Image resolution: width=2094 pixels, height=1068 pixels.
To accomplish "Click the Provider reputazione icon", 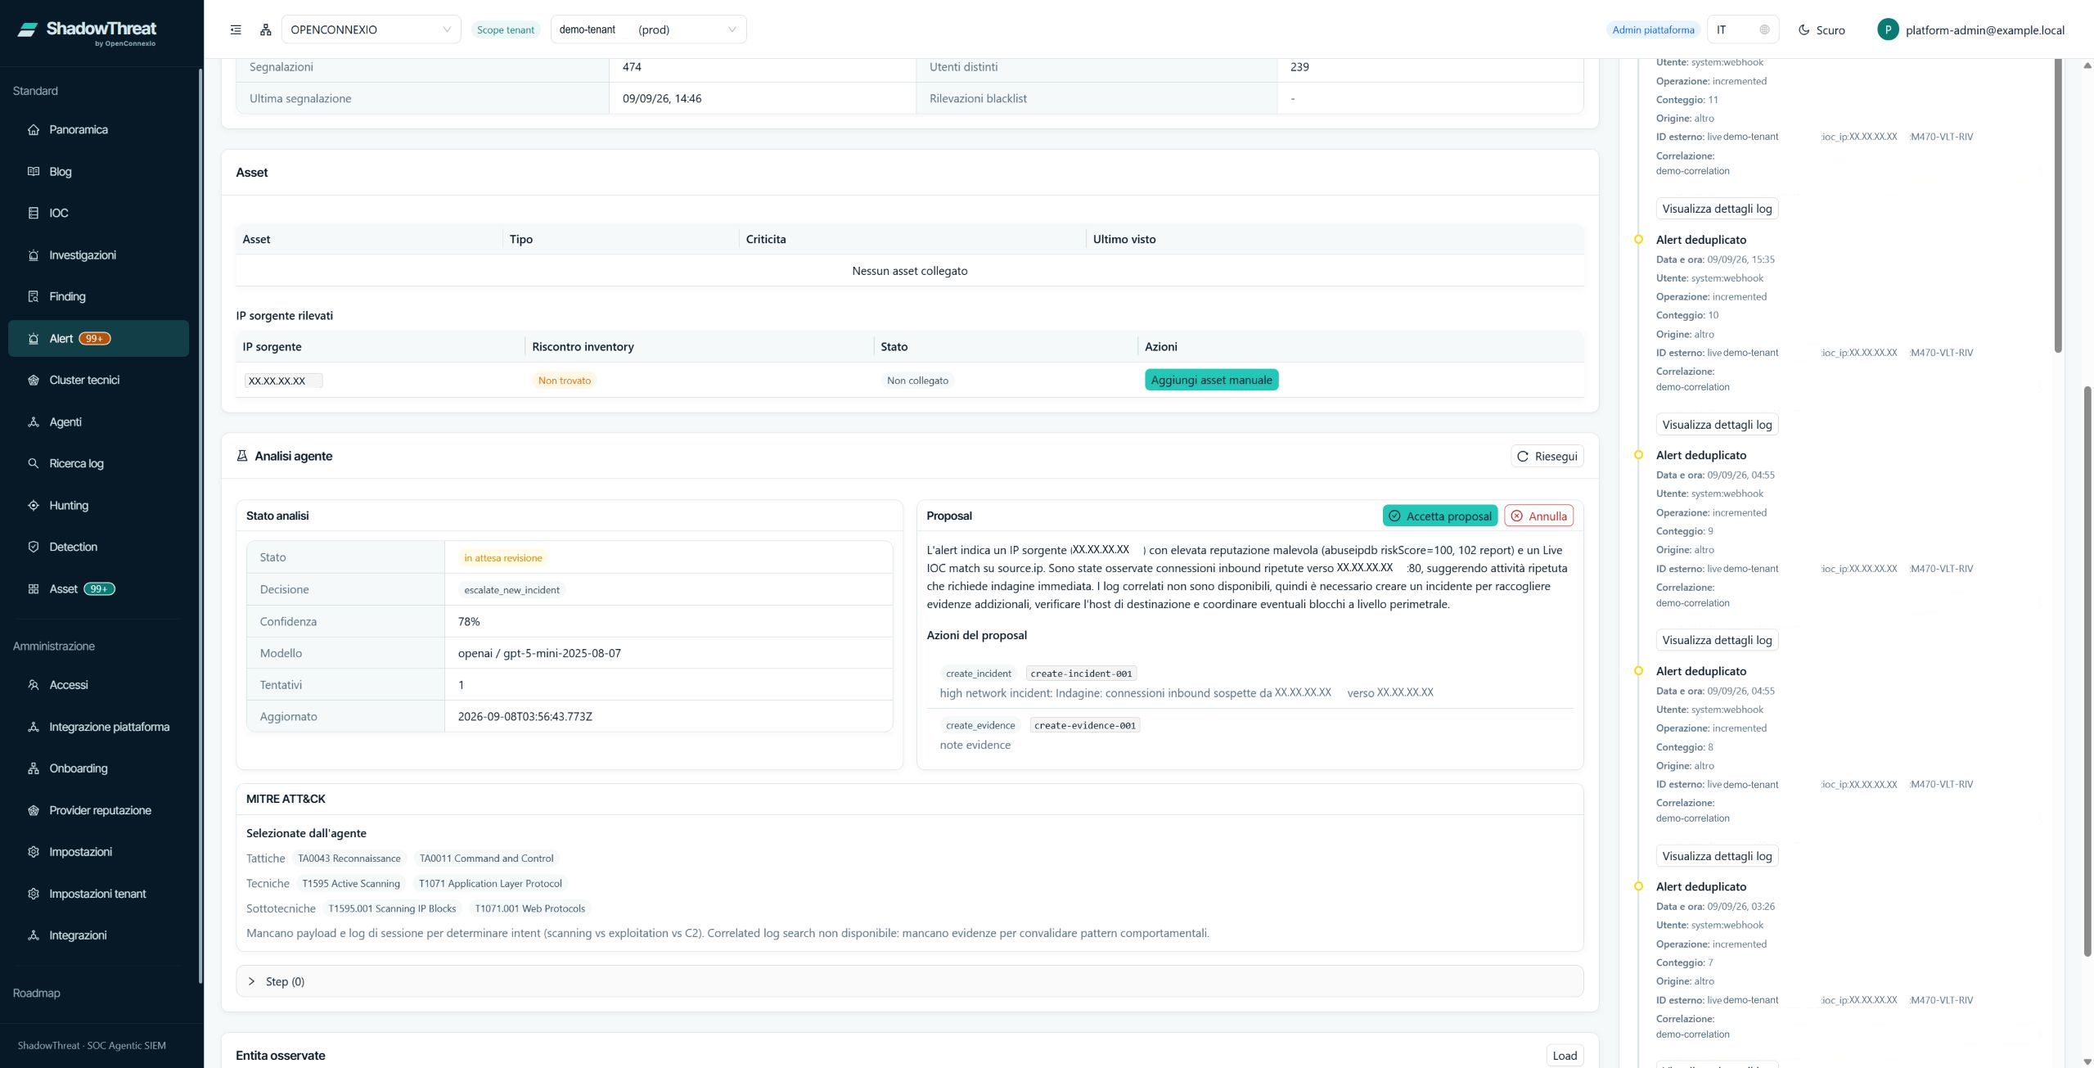I will pyautogui.click(x=34, y=810).
